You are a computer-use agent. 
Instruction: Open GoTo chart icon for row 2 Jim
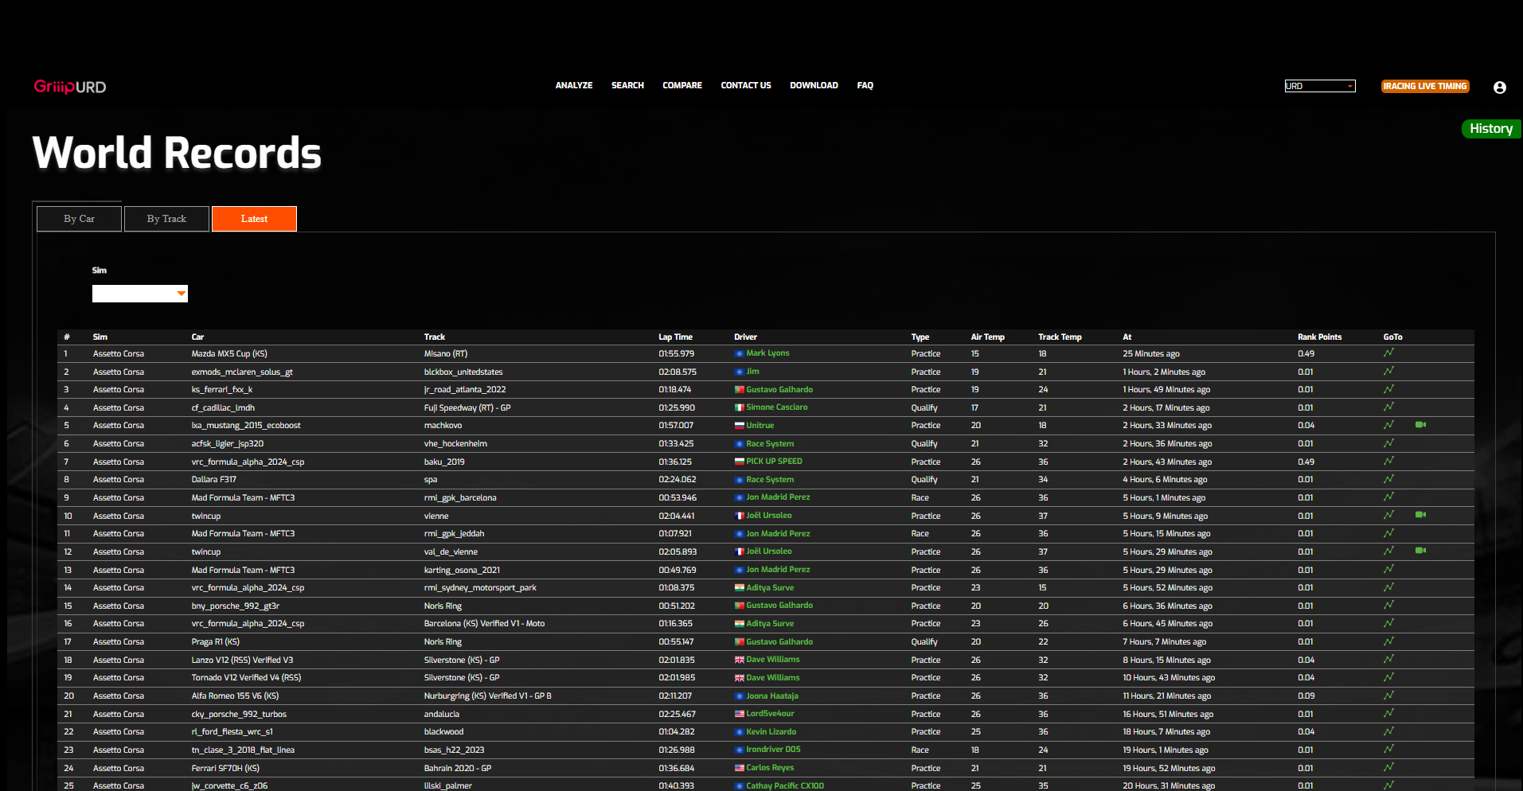coord(1388,371)
